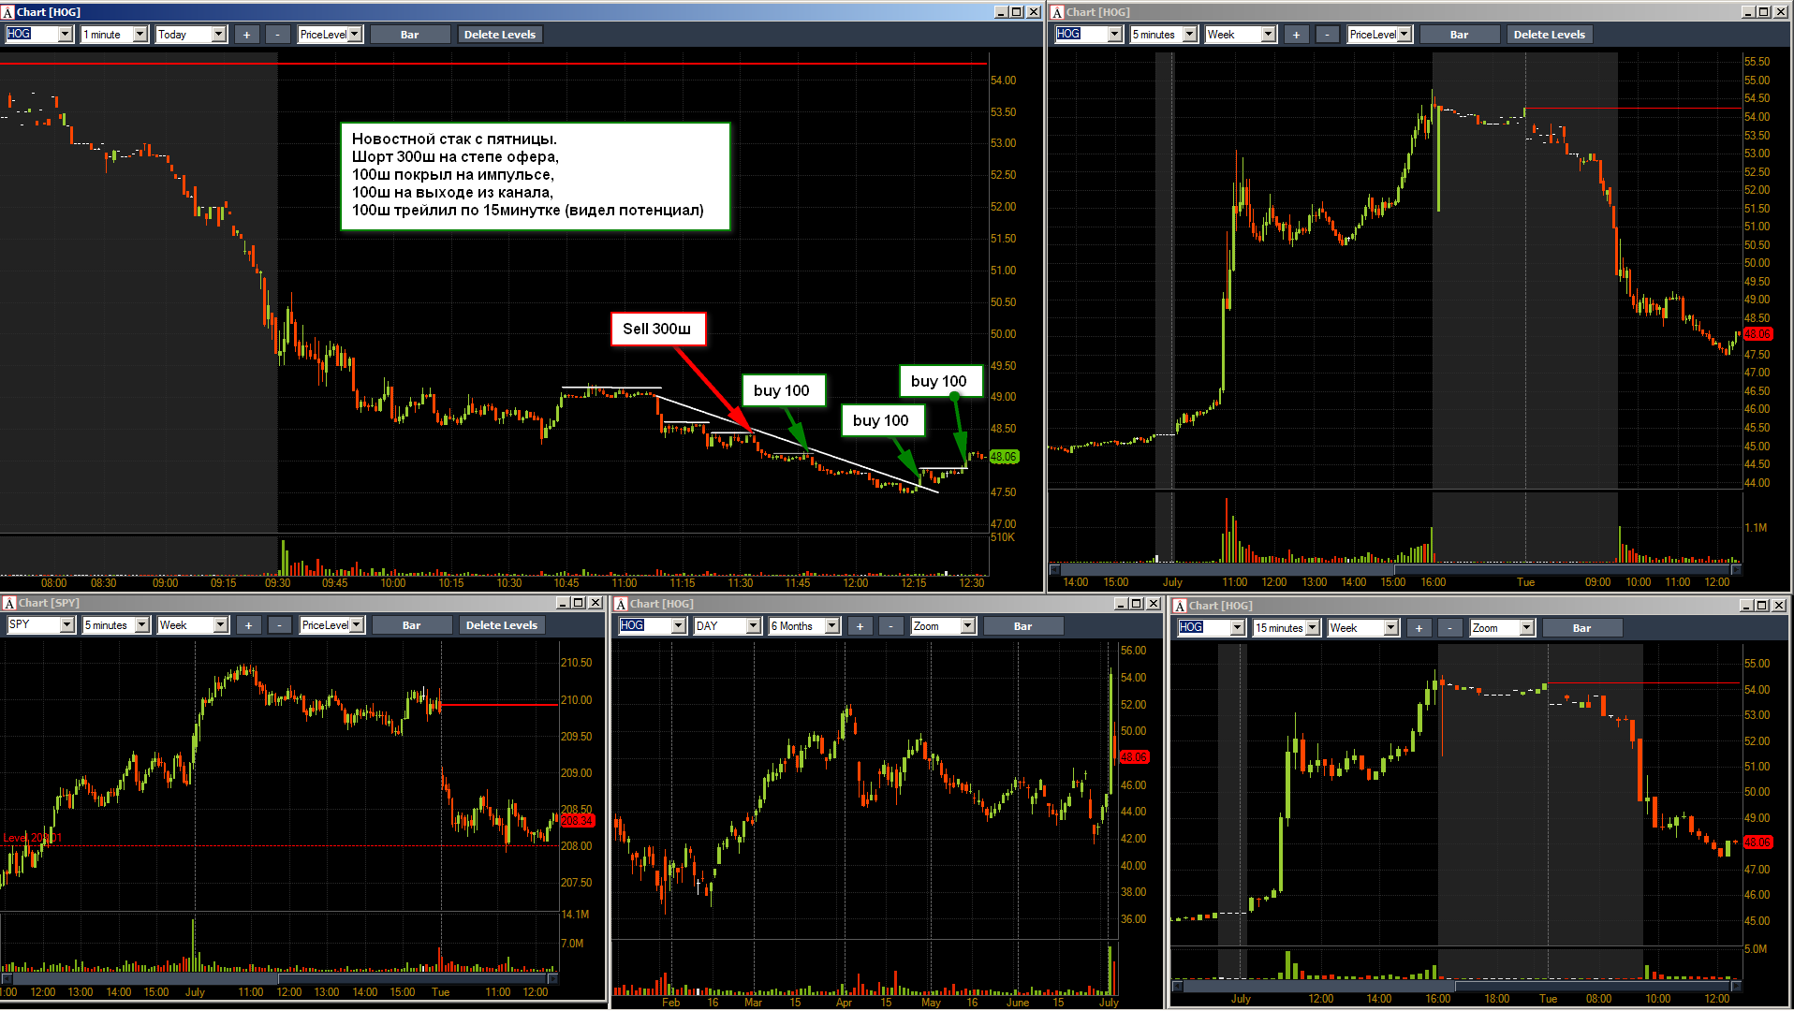Screen dimensions: 1794x1011
Task: Open the 15 minutes interval dropdown
Action: (x=1313, y=628)
